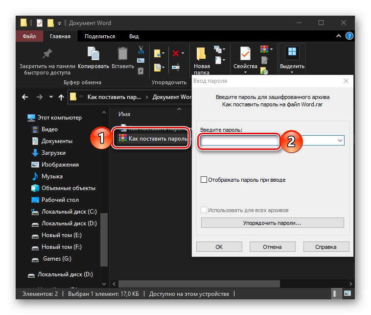371x315 pixels.
Task: Switch to the Поделиться tab
Action: (100, 36)
